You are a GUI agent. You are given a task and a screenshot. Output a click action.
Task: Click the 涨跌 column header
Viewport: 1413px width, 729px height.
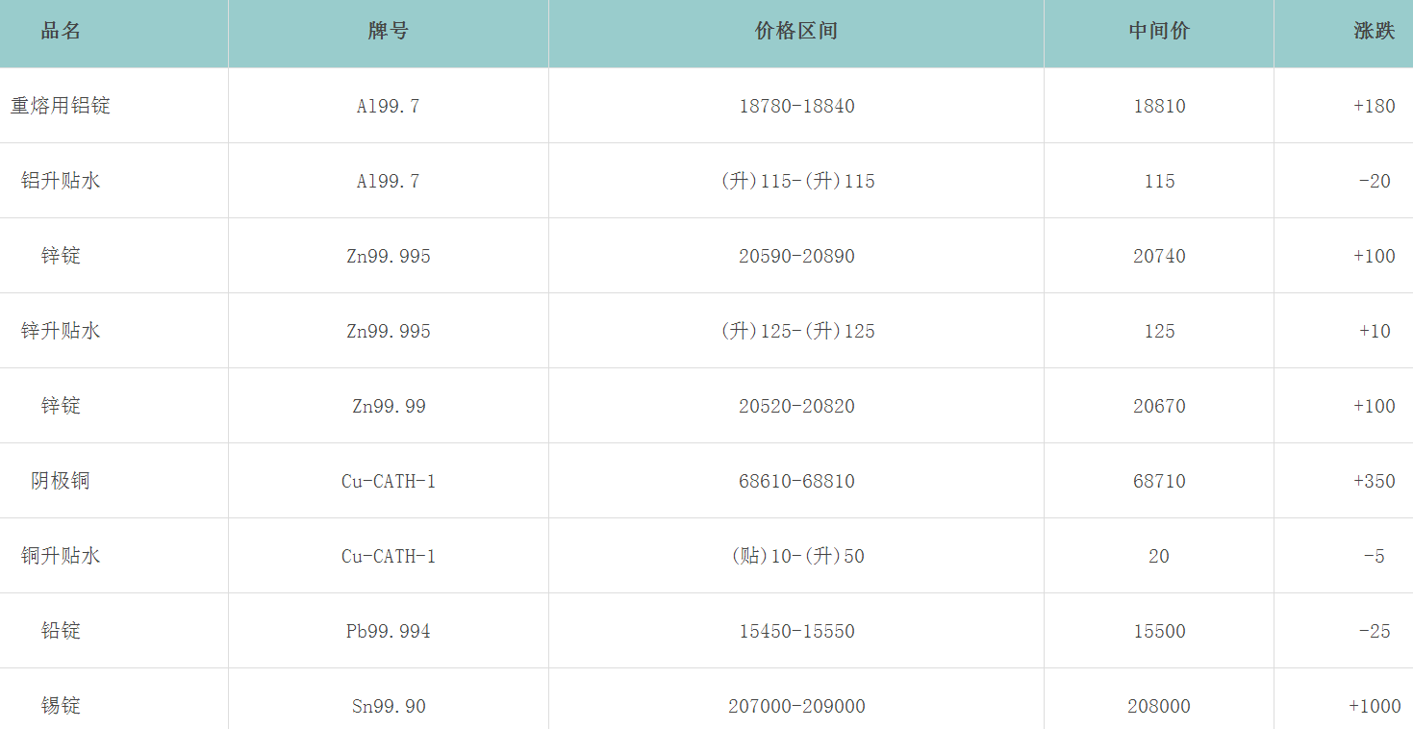coord(1374,31)
